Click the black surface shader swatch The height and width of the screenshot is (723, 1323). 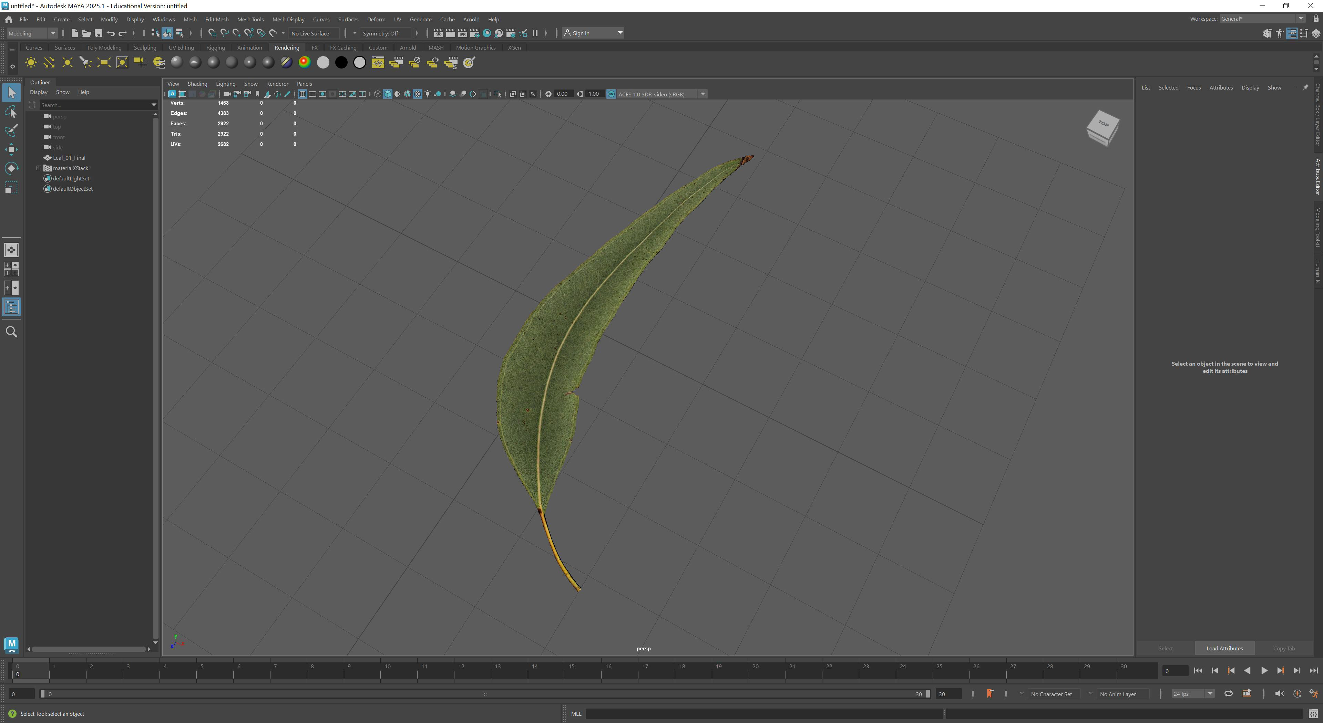pos(341,63)
